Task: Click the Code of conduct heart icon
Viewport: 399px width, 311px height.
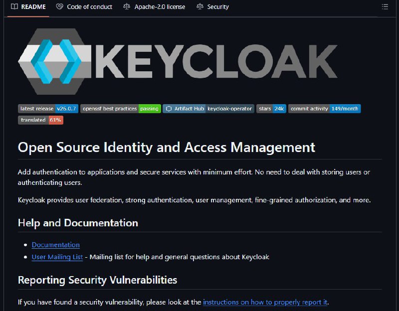Action: pos(60,7)
